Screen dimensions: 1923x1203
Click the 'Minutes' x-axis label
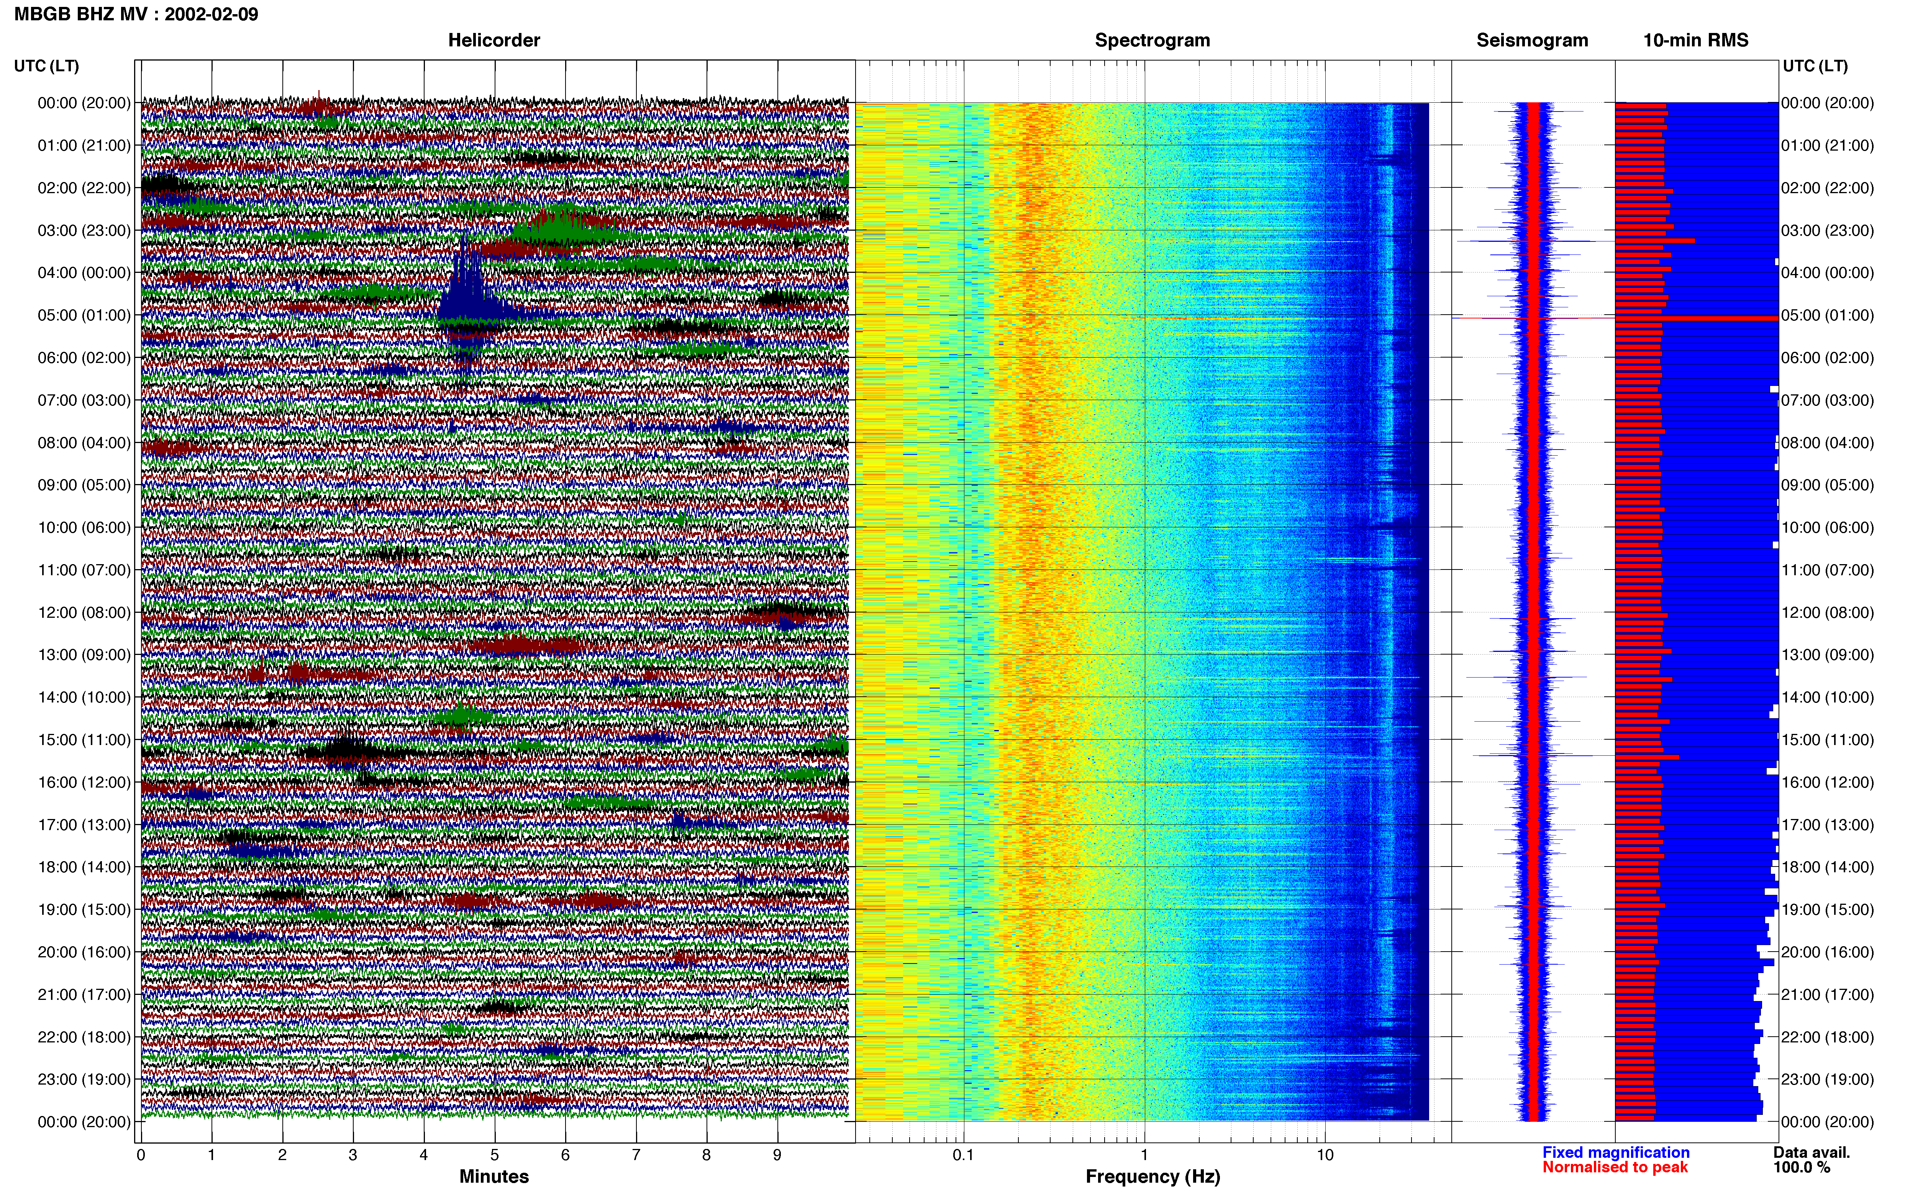click(494, 1176)
